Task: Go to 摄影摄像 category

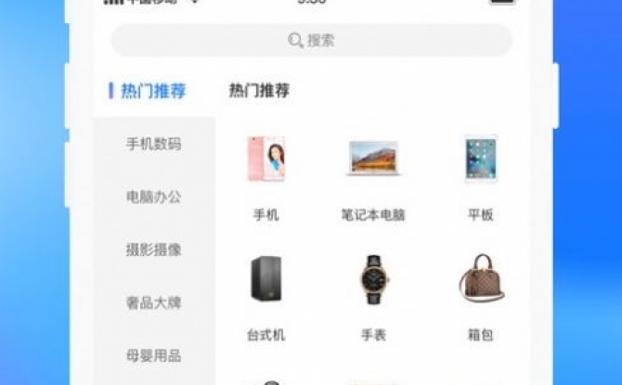Action: point(154,250)
